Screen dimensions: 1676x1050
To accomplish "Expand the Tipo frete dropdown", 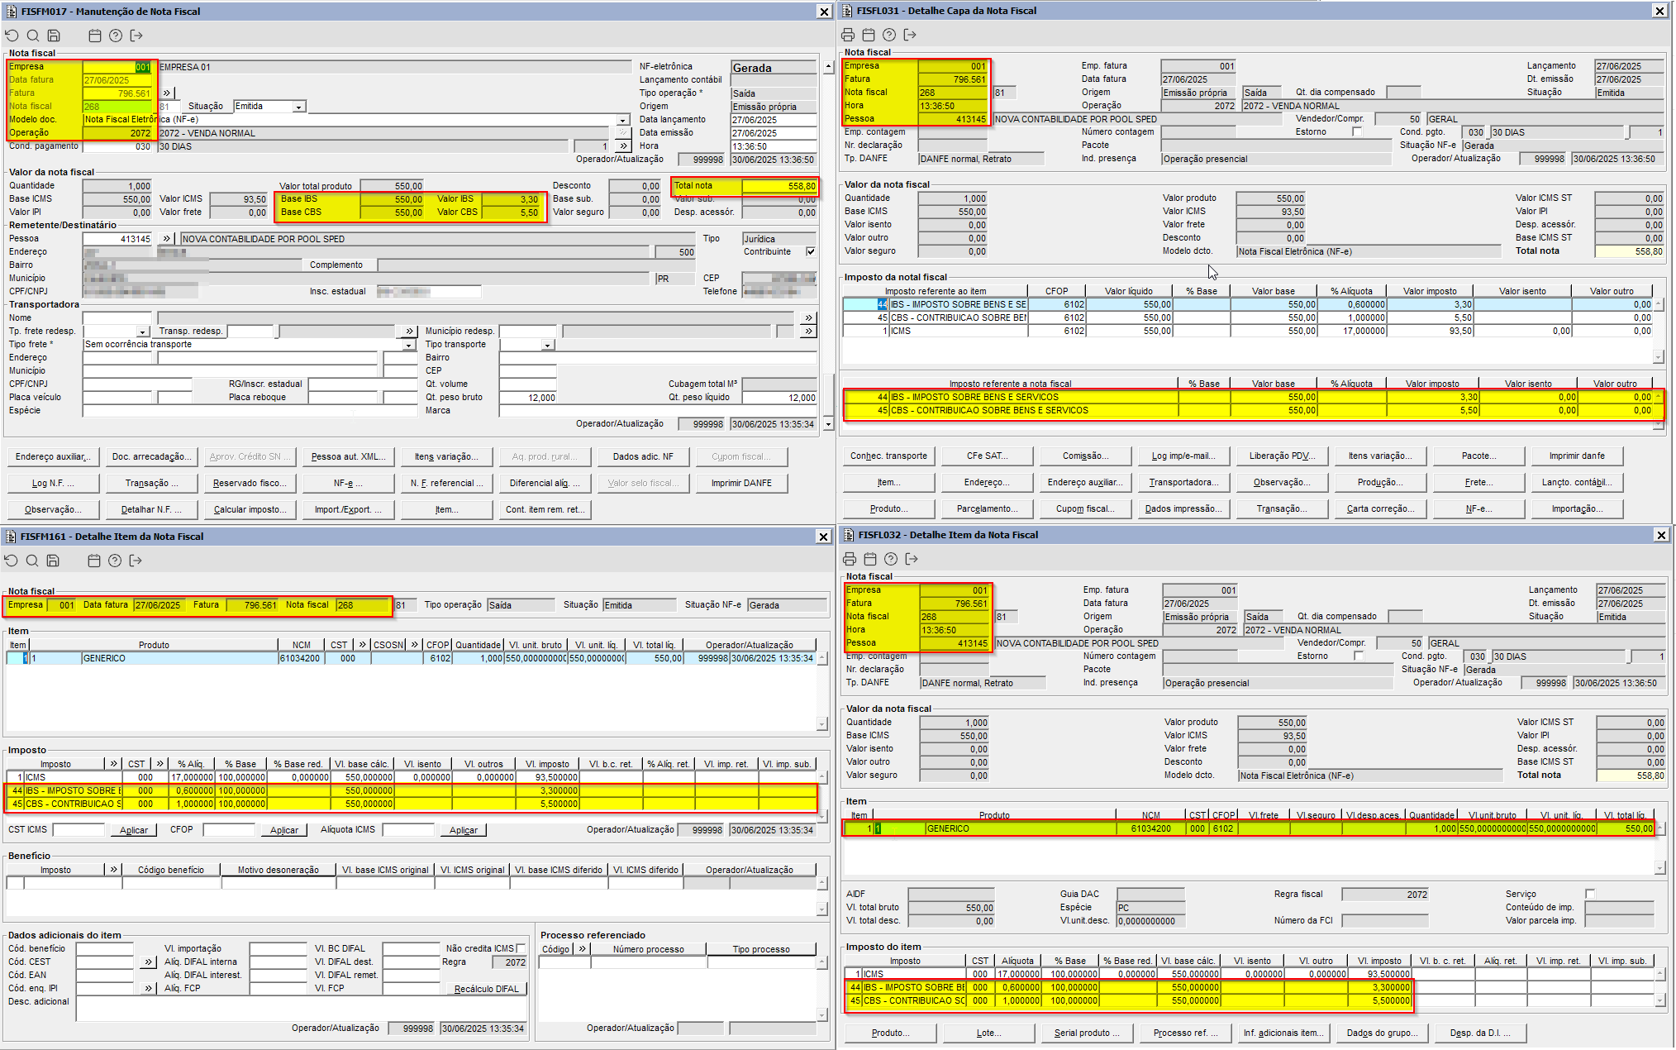I will click(409, 345).
